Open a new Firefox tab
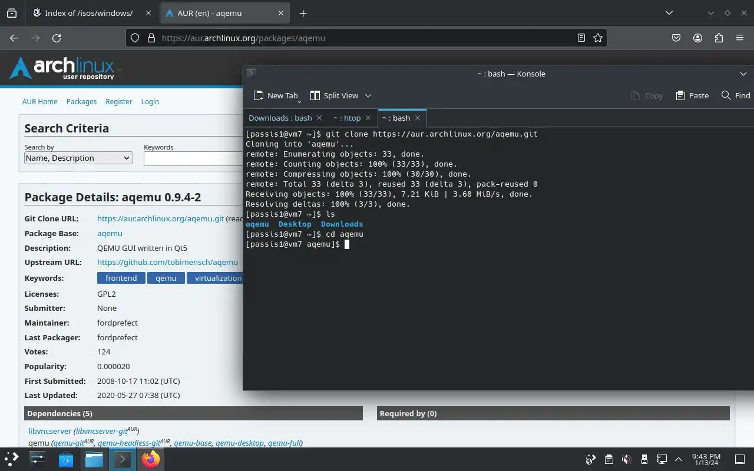The width and height of the screenshot is (754, 471). (x=303, y=13)
